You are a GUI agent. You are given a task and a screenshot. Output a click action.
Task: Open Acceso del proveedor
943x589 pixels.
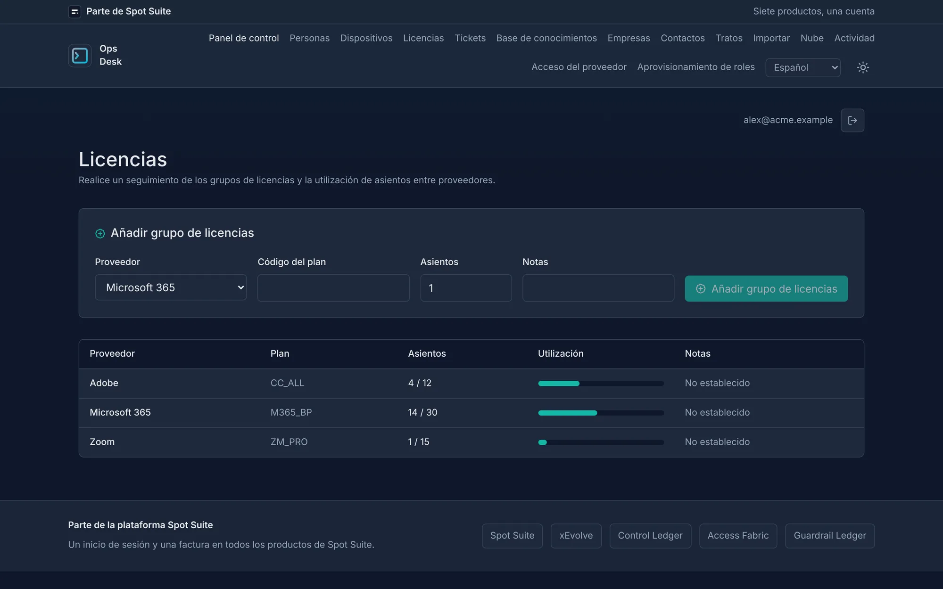[579, 67]
